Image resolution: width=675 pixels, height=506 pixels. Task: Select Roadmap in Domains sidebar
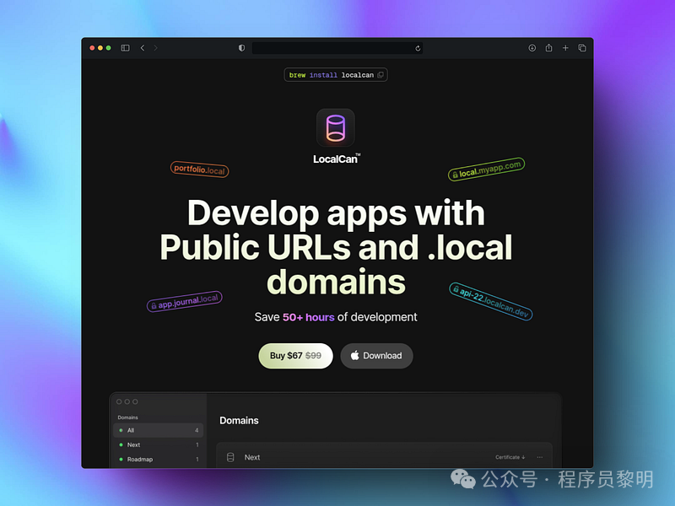coord(158,460)
